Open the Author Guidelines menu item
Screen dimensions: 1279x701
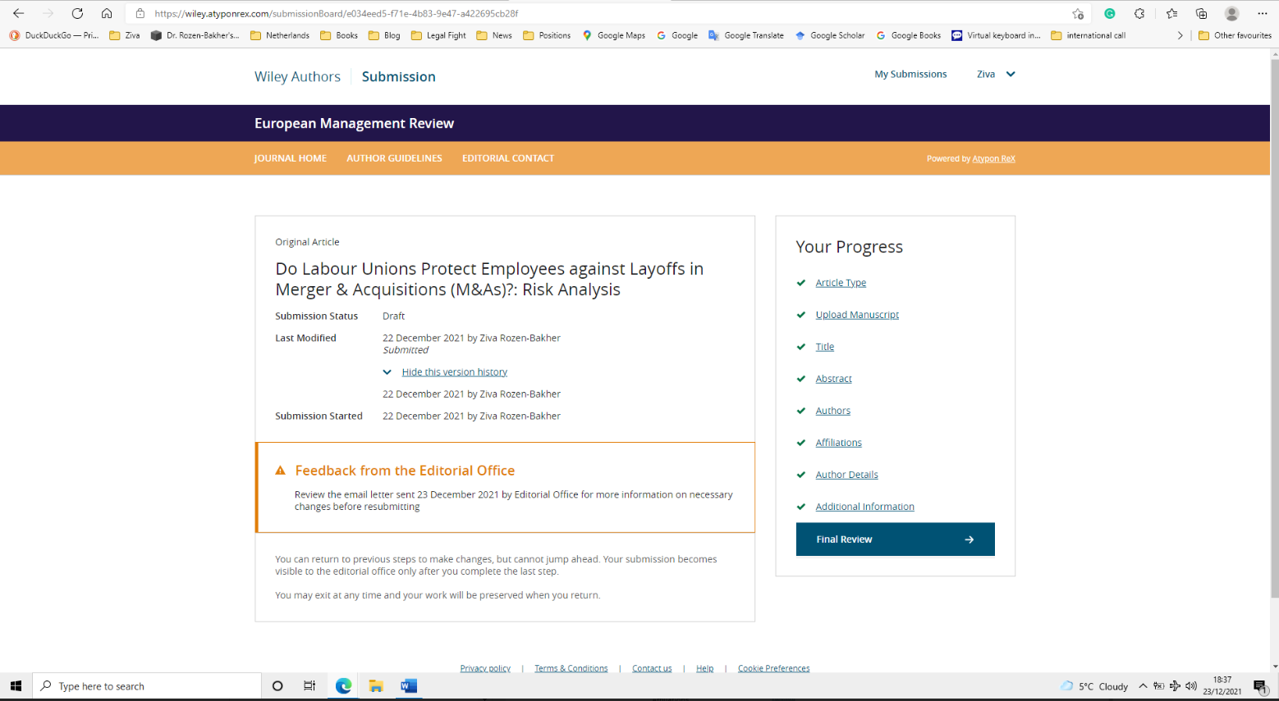[x=394, y=158]
